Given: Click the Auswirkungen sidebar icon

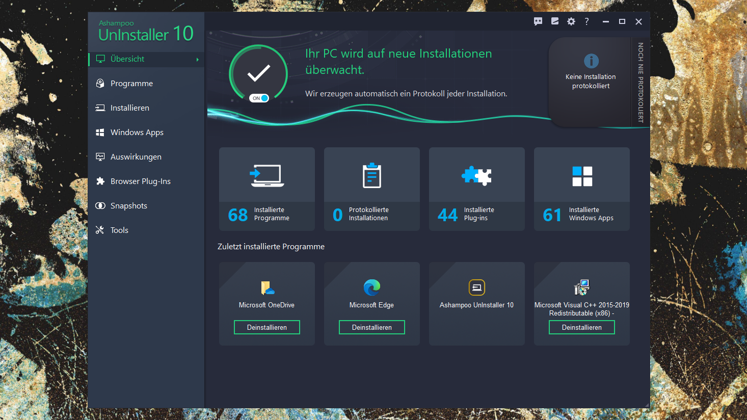Looking at the screenshot, I should tap(100, 156).
